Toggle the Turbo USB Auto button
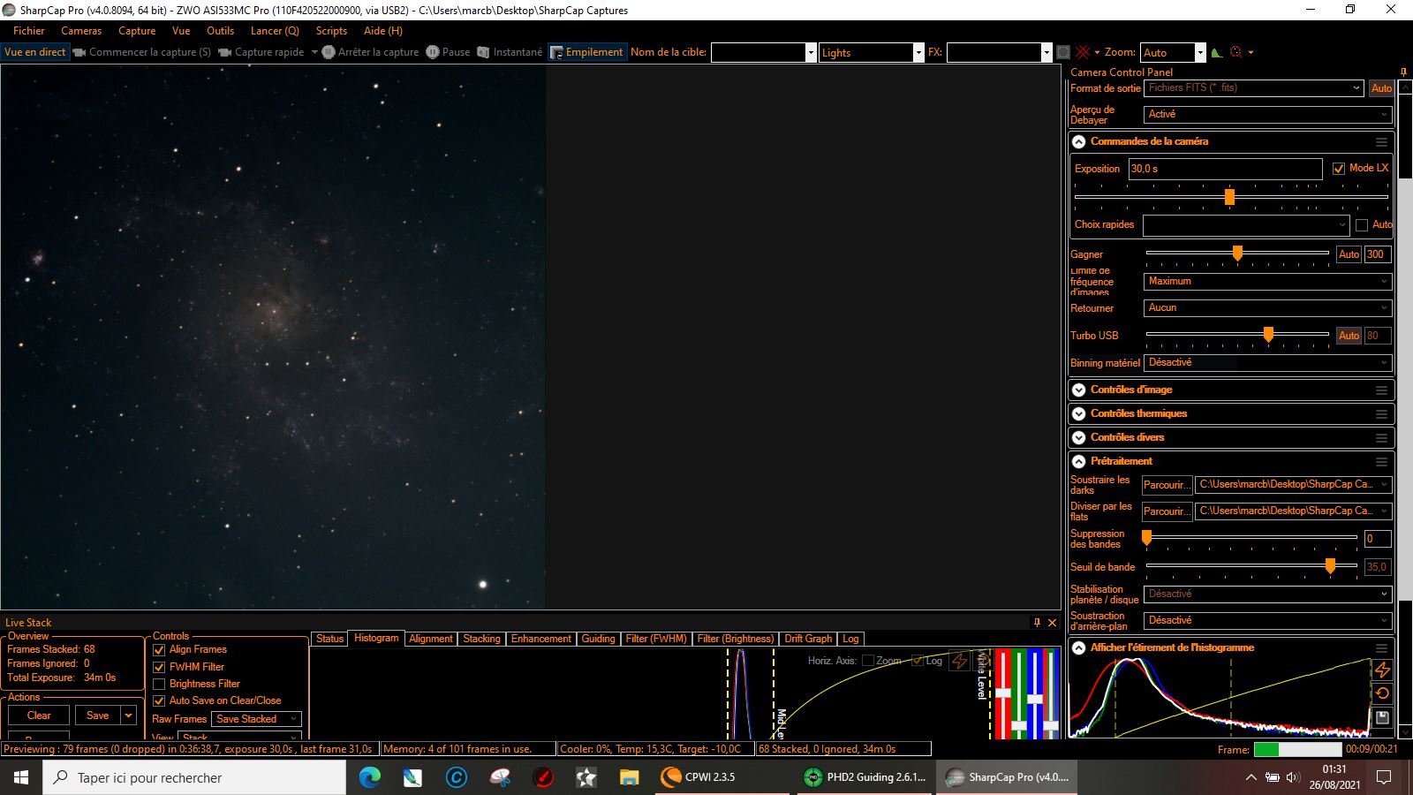Screen dimensions: 1413x795 coord(1349,336)
